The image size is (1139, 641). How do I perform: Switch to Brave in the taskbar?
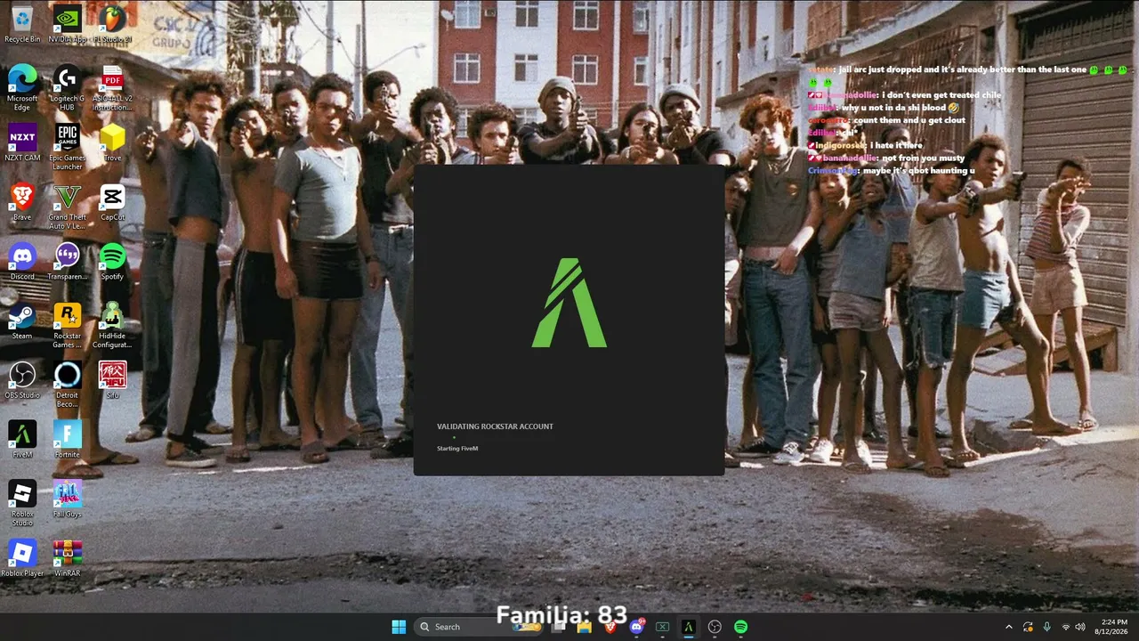[610, 627]
